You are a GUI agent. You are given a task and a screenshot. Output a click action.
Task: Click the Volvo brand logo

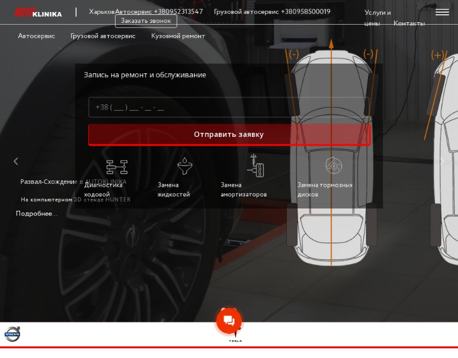point(12,334)
